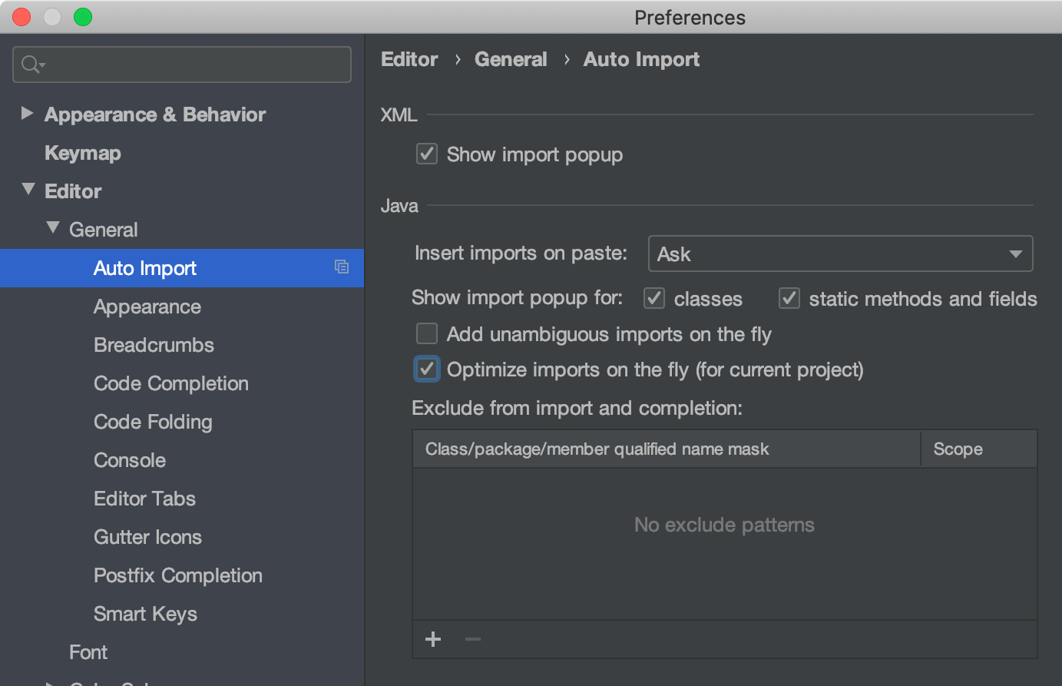Click the search magnifier icon in settings search
1062x686 pixels.
point(29,65)
